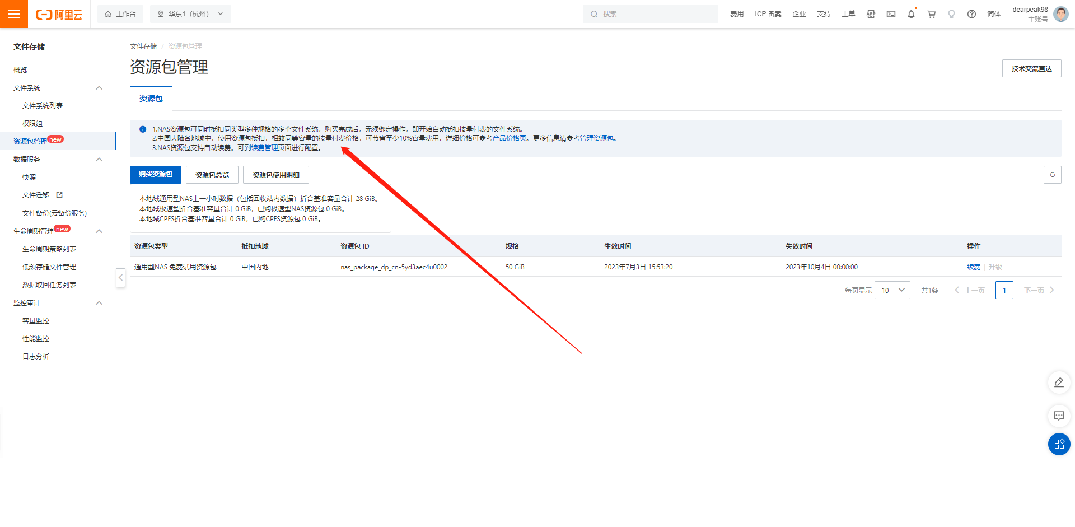Screen dimensions: 1075x527
Task: Open the 工单 ticket menu
Action: click(x=848, y=14)
